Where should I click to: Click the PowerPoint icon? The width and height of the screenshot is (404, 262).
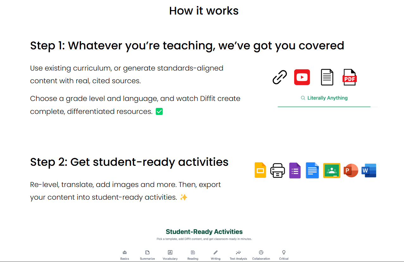[351, 171]
